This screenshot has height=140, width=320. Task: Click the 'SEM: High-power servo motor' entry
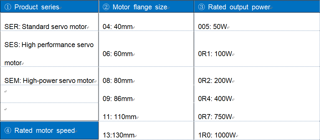coord(49,81)
